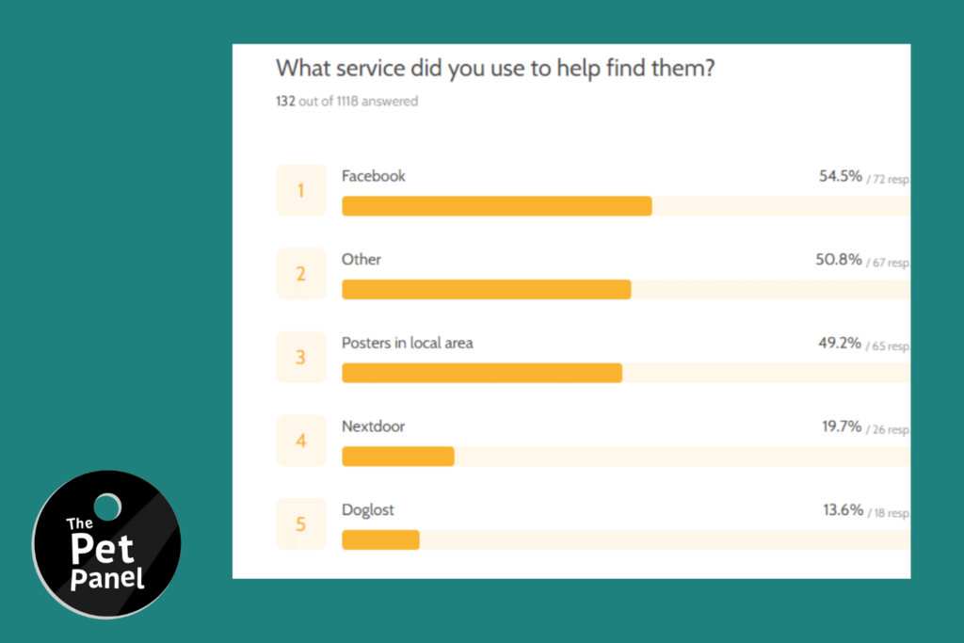Select rank number 3 badge

pyautogui.click(x=300, y=357)
